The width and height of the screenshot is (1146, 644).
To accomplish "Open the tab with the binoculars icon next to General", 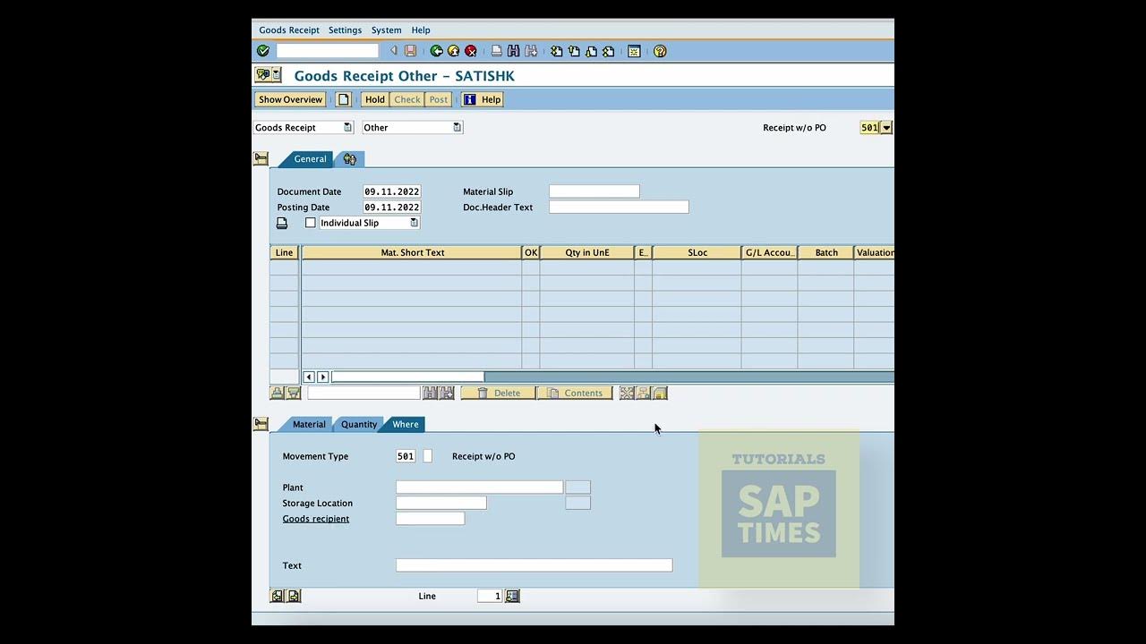I will click(350, 159).
